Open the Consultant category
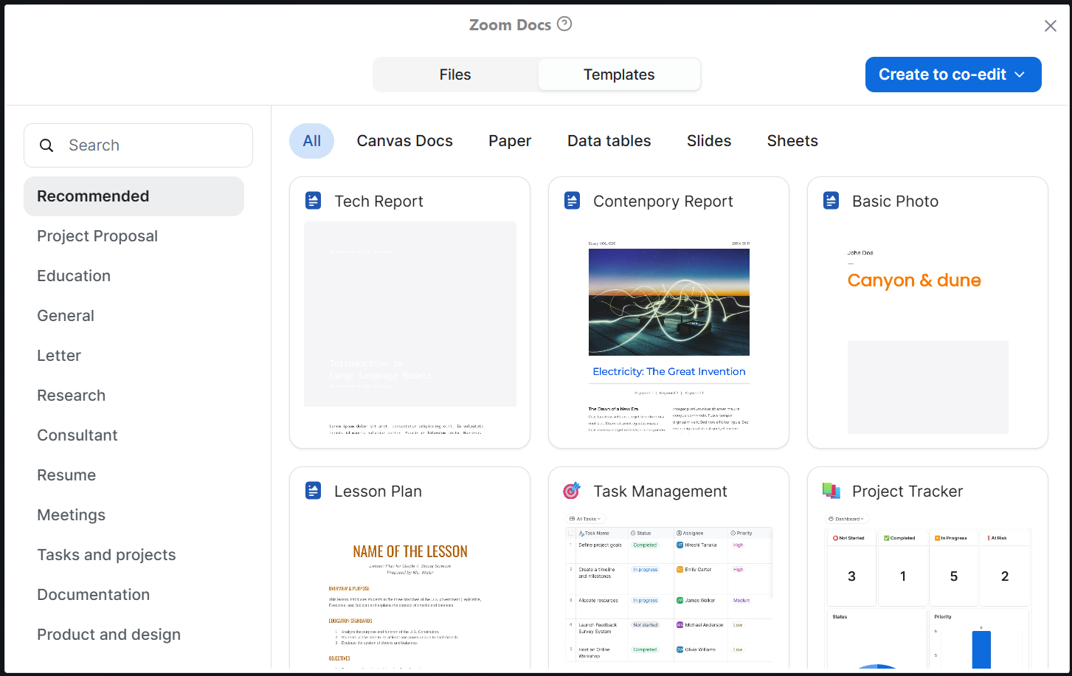1072x676 pixels. pyautogui.click(x=134, y=435)
